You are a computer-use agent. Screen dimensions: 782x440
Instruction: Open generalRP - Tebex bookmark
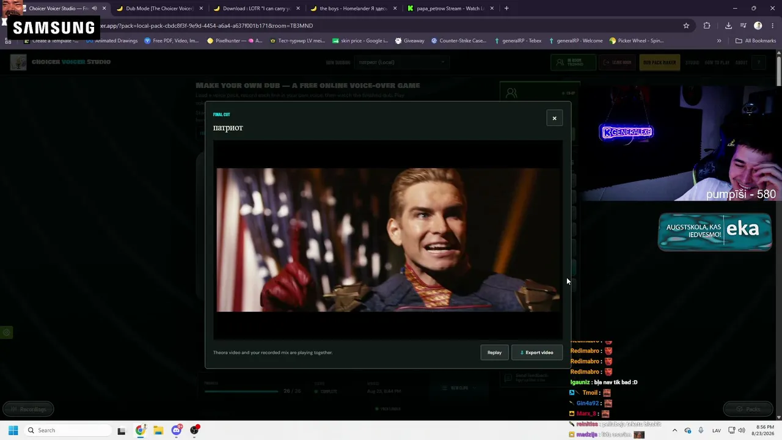tap(517, 41)
